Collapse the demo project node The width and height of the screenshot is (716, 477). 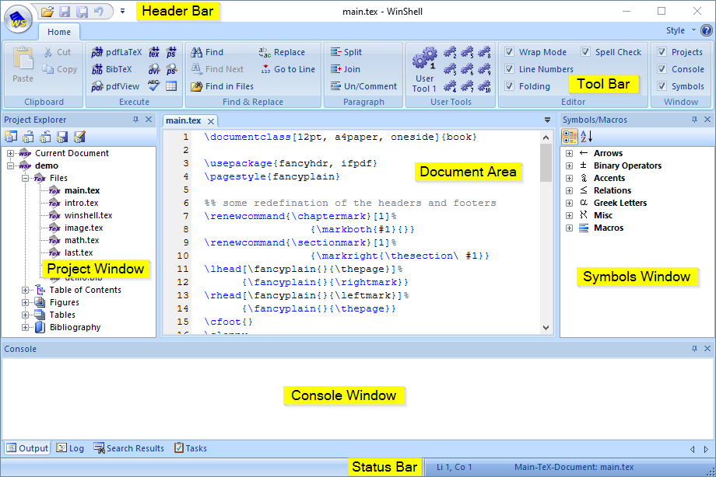click(x=10, y=165)
